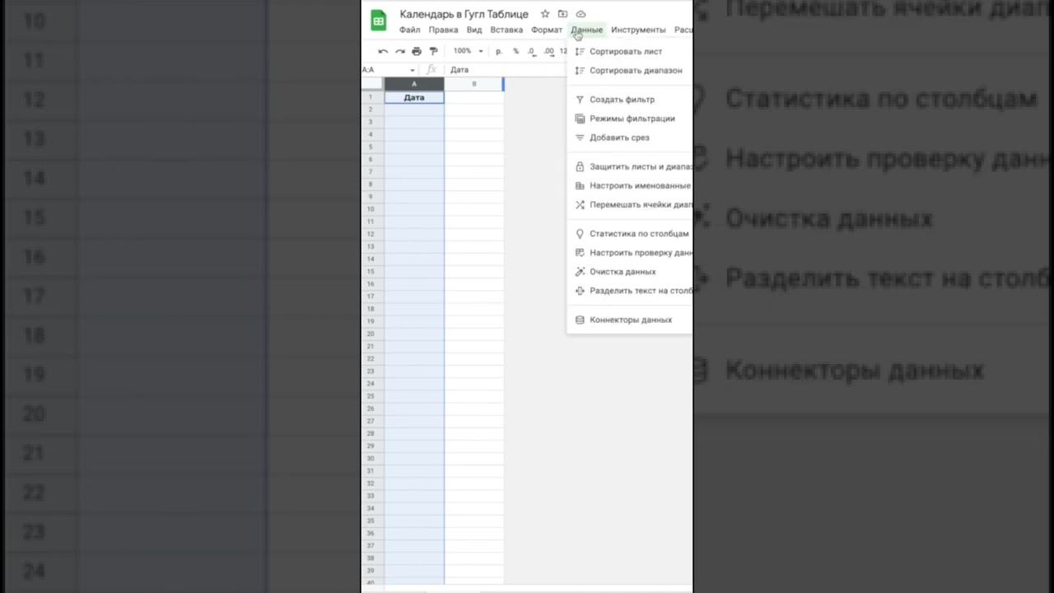This screenshot has height=593, width=1054.
Task: Open the Вид menu
Action: [474, 30]
